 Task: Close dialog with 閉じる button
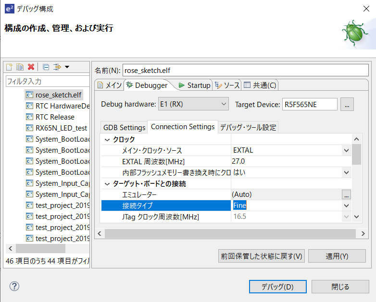click(x=340, y=287)
